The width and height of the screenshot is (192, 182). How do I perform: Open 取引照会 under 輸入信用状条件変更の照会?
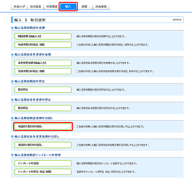pyautogui.click(x=43, y=108)
